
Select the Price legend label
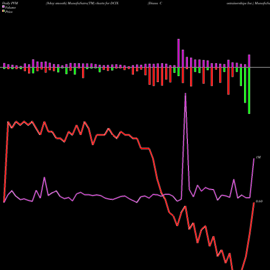(9, 12)
